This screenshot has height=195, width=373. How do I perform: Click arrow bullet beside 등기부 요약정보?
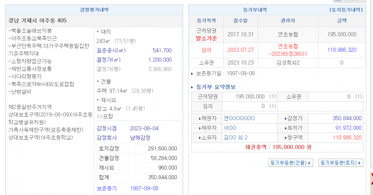(x=193, y=87)
